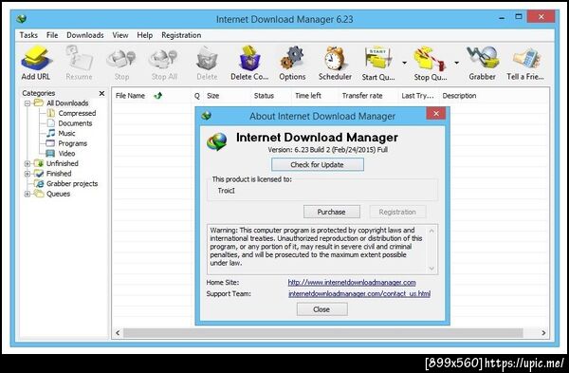Image resolution: width=569 pixels, height=373 pixels.
Task: Expand the Unfinished category node
Action: 28,164
